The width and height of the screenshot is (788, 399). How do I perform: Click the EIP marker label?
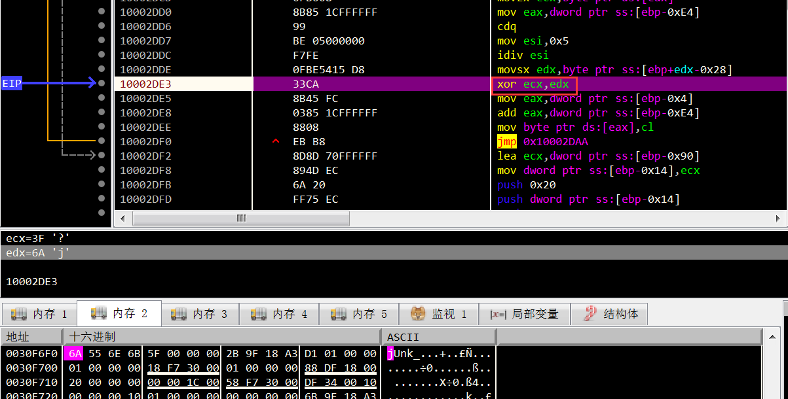11,84
